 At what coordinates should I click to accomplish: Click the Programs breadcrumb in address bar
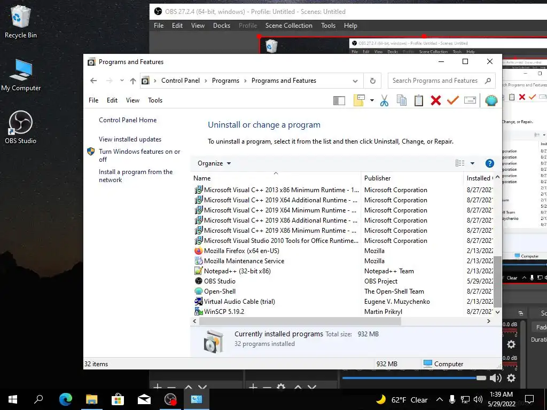click(226, 81)
